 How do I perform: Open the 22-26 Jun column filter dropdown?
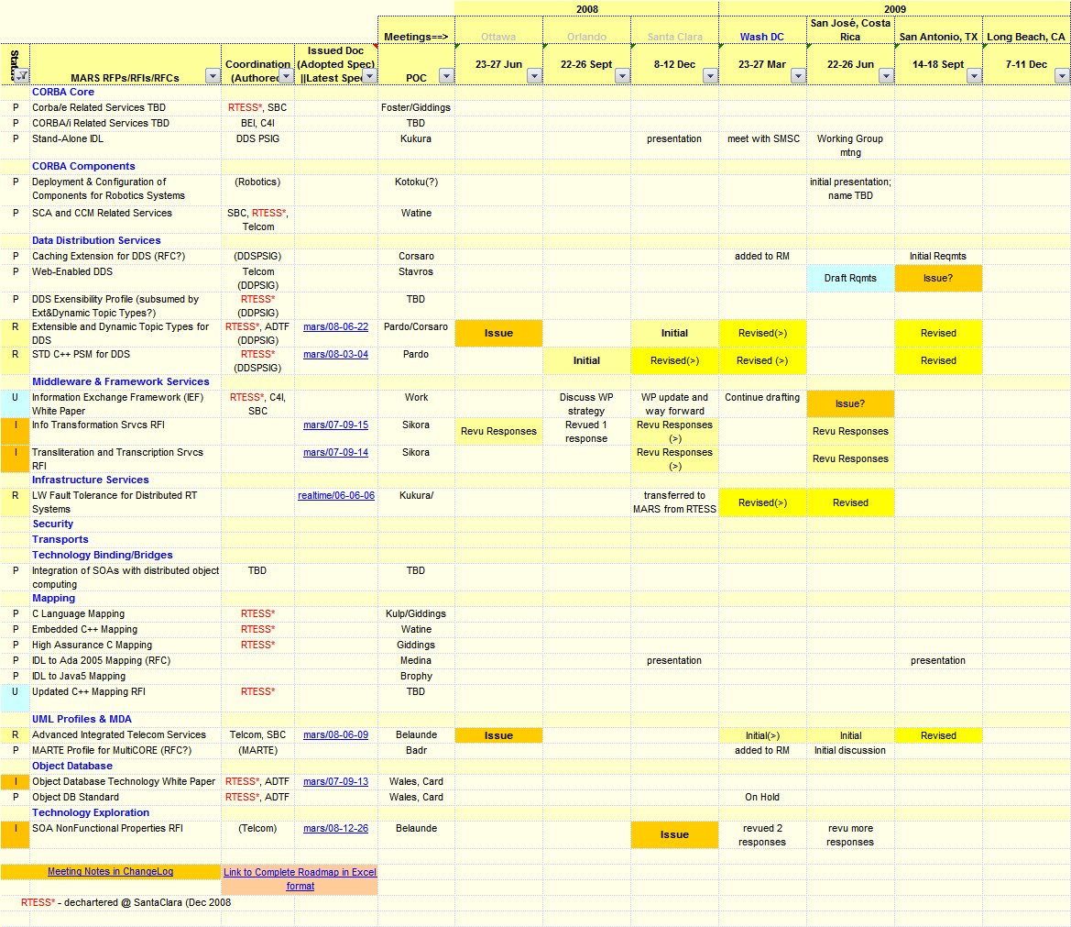[x=886, y=76]
